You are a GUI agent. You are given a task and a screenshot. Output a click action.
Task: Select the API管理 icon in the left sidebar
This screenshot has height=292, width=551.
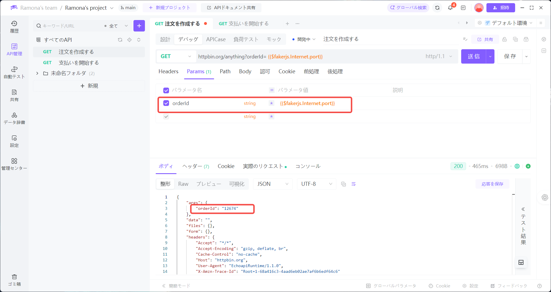click(14, 49)
